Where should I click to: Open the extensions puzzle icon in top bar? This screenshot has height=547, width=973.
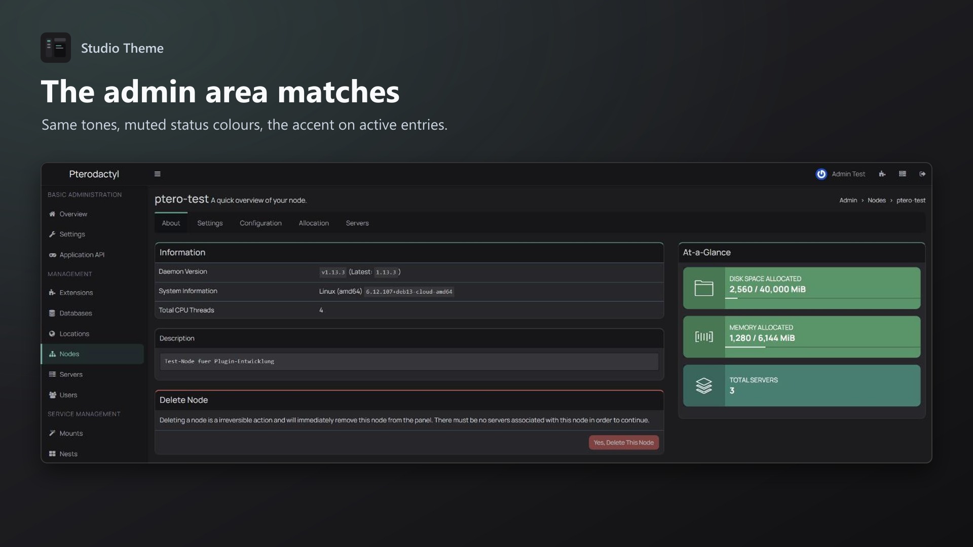[x=882, y=174]
